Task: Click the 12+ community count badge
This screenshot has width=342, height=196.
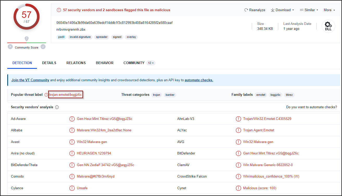Action: (151, 63)
